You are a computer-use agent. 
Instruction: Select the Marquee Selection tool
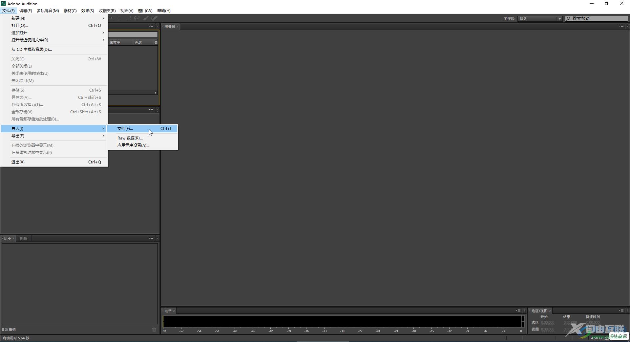pos(128,18)
